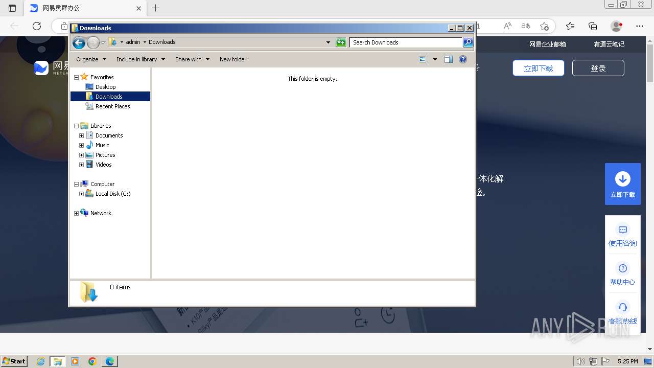Open 使用咨询 in side panel
Viewport: 654px width, 368px height.
pos(623,236)
